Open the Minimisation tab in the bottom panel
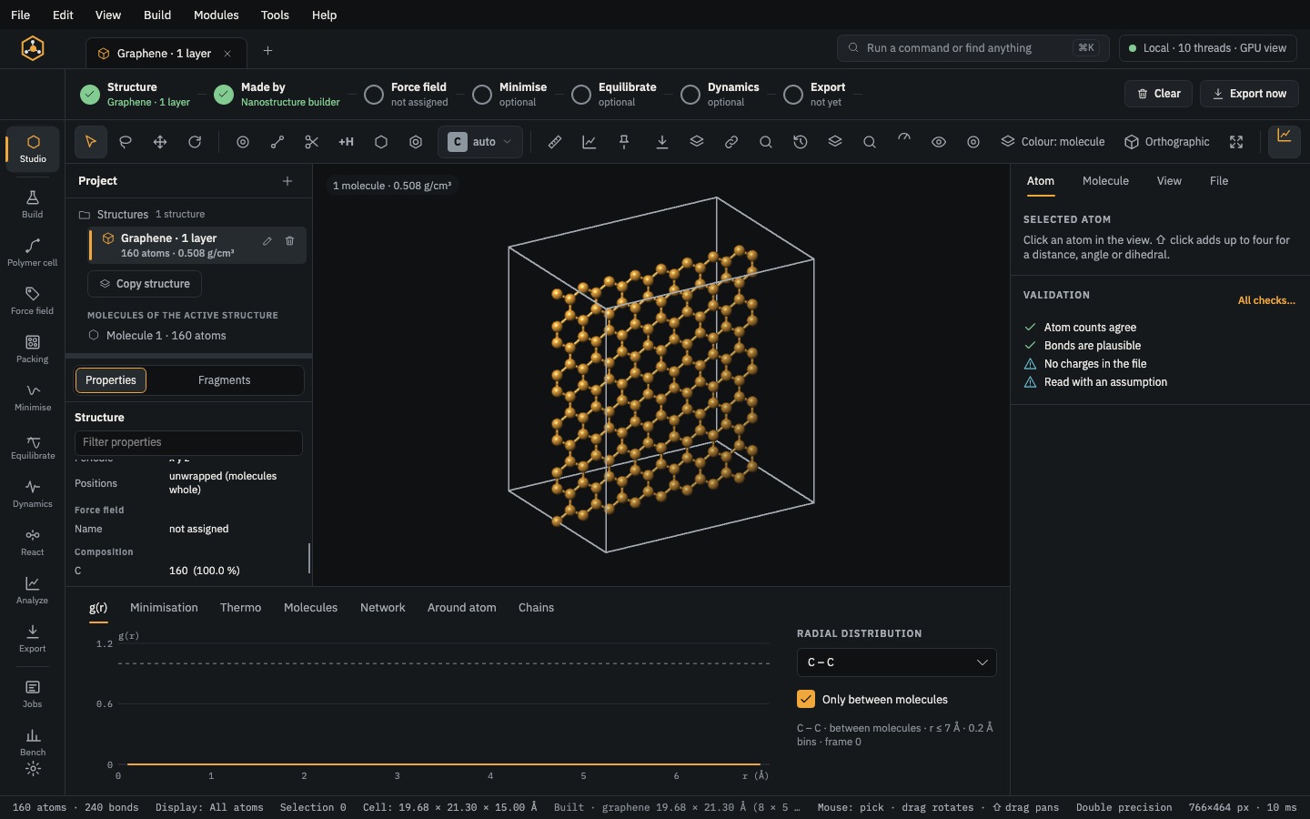 [164, 608]
